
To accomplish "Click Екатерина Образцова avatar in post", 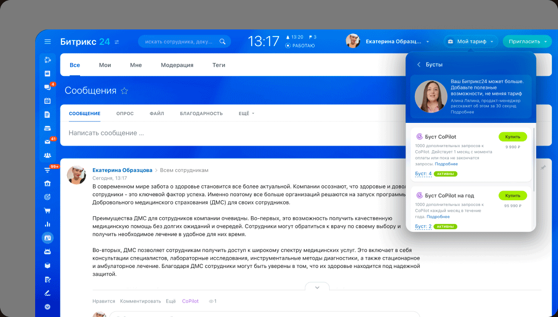I will point(76,175).
